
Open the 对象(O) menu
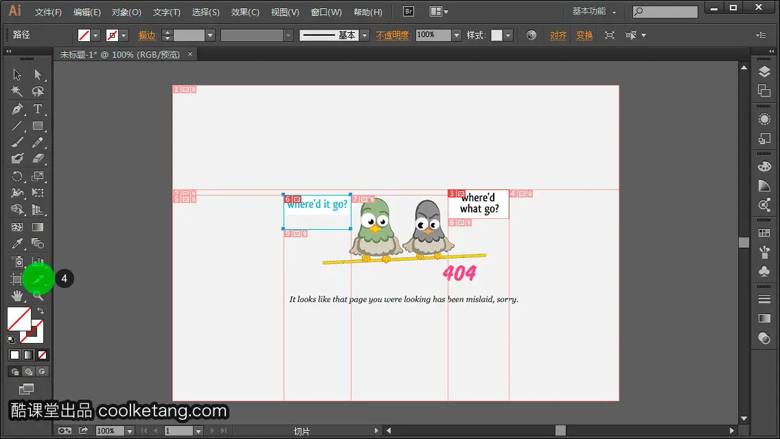pyautogui.click(x=126, y=12)
